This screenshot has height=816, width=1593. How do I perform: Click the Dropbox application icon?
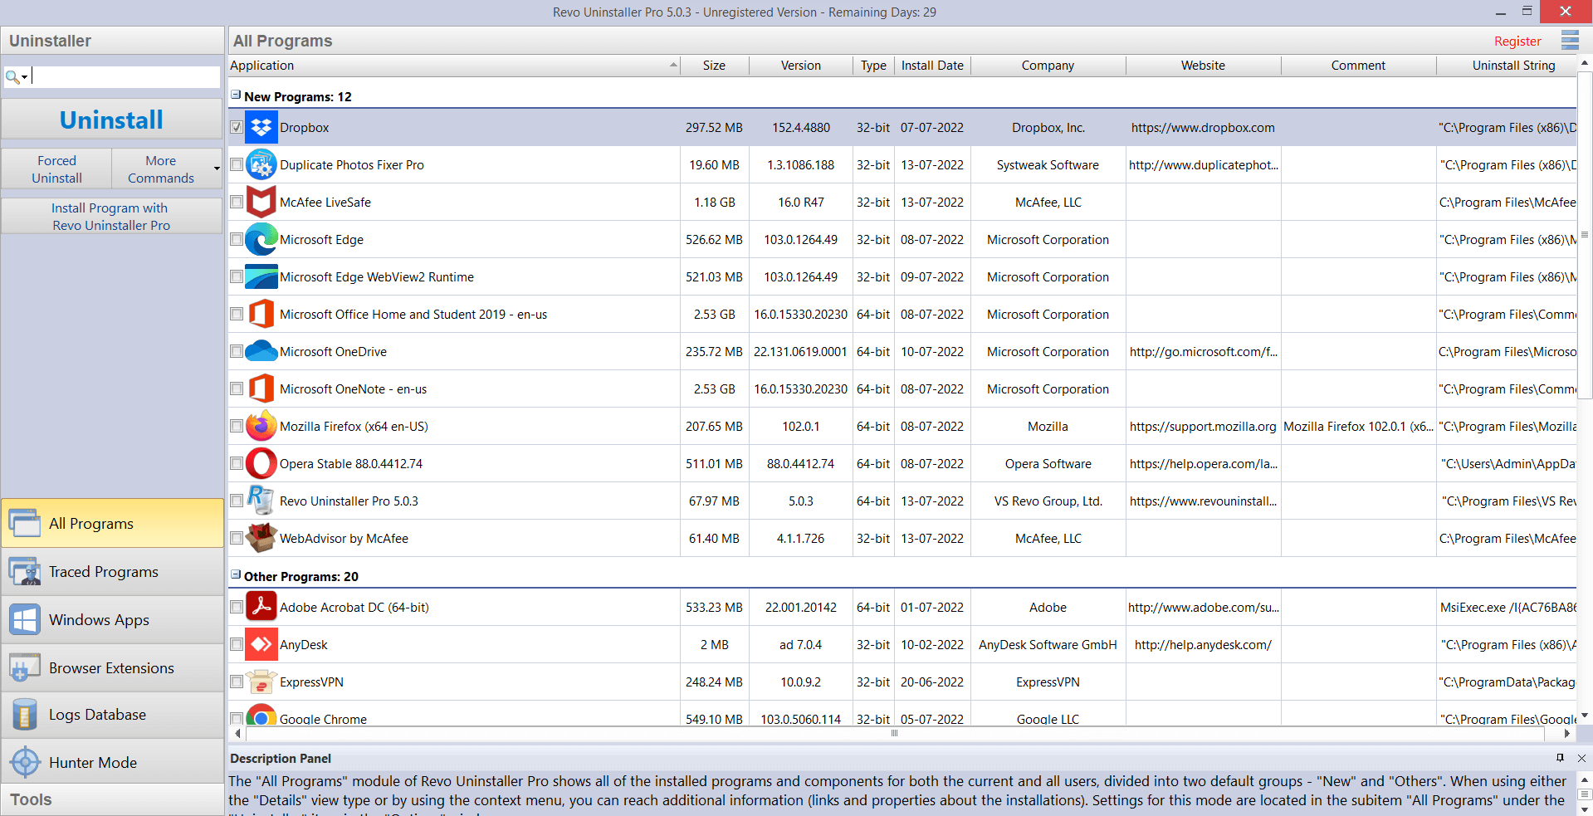[x=261, y=128]
